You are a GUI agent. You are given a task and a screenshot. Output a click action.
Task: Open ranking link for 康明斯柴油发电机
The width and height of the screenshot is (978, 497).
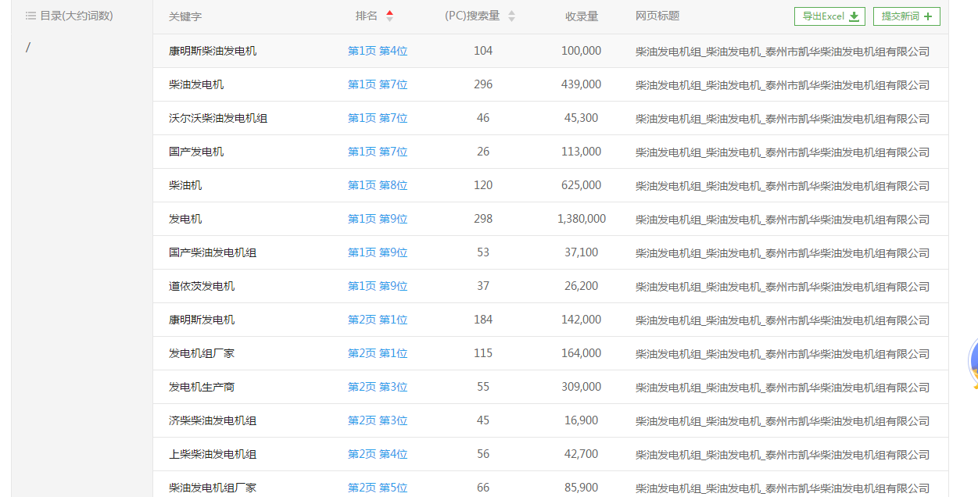tap(378, 51)
